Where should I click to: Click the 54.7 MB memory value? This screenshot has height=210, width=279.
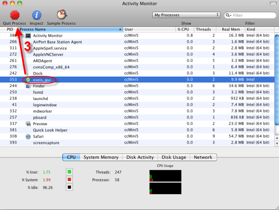[236, 136]
